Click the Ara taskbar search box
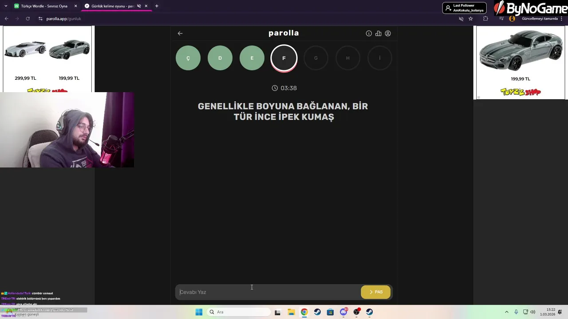Viewport: 568px width, 319px height. pos(239,312)
